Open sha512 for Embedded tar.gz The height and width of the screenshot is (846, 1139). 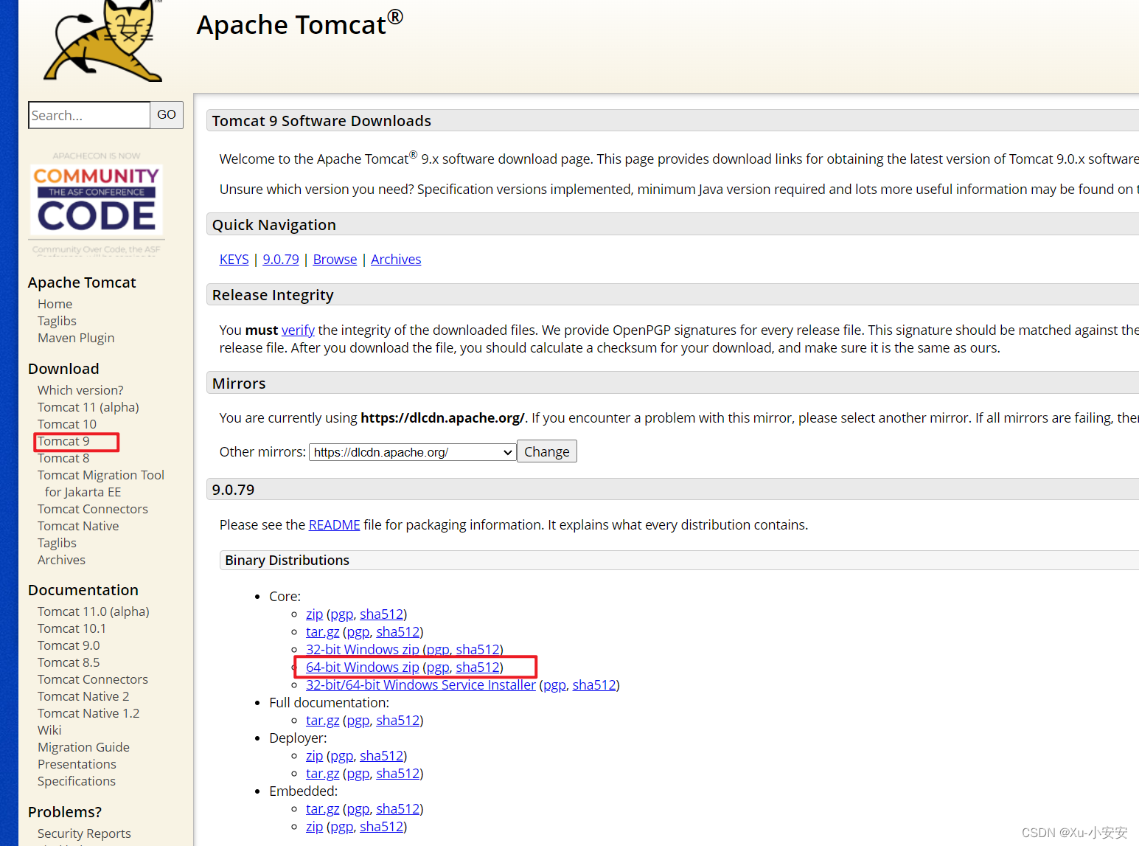[398, 809]
